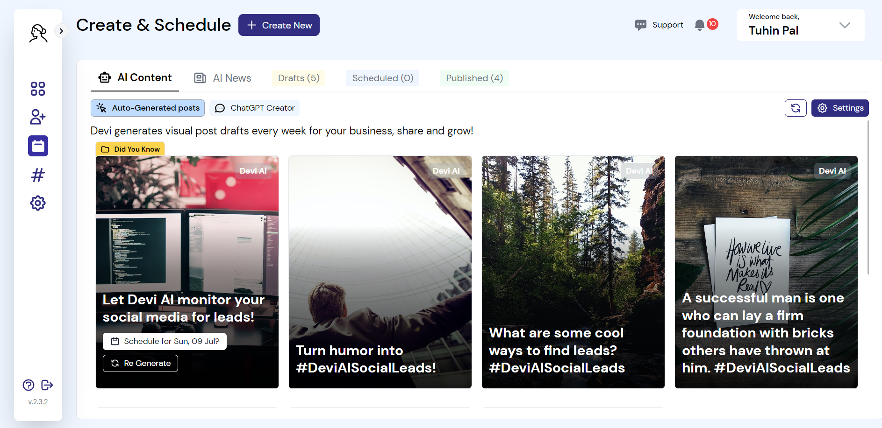Click the Devi AI watermark on first card
The height and width of the screenshot is (428, 882).
tap(253, 171)
